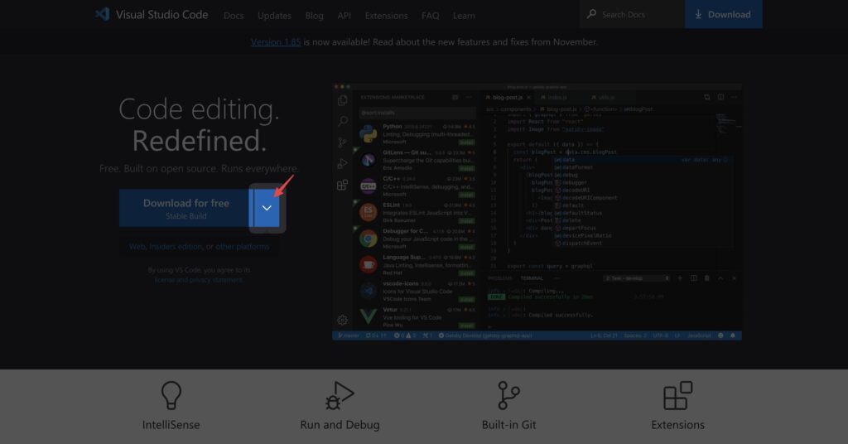The image size is (848, 444).
Task: Click the IntelliSense lightbulb icon
Action: point(171,396)
